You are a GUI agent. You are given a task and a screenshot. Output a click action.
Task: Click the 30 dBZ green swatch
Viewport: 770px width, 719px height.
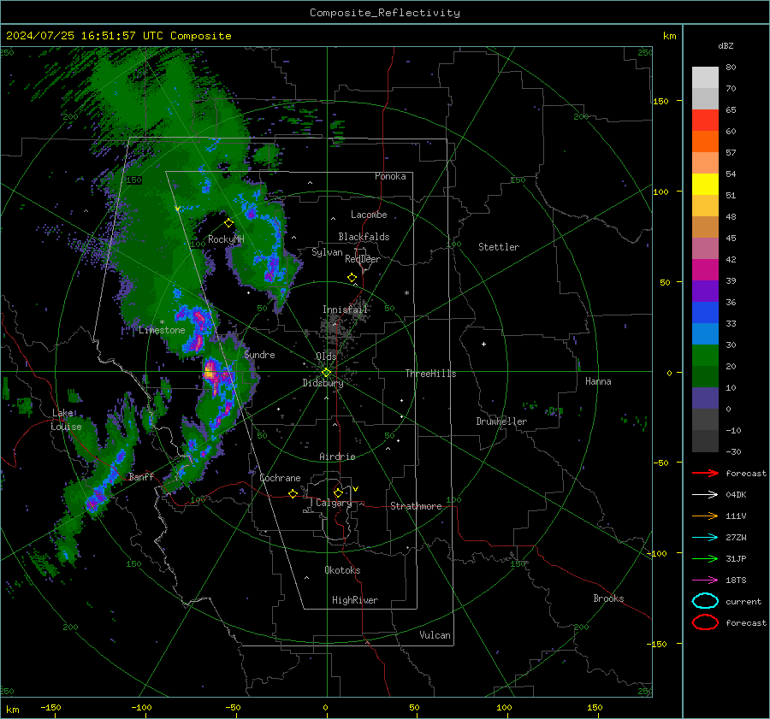point(705,355)
